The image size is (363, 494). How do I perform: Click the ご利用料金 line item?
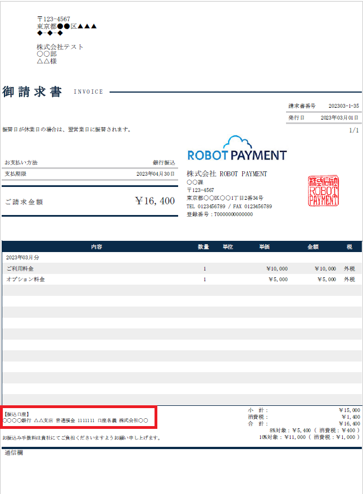tap(20, 269)
